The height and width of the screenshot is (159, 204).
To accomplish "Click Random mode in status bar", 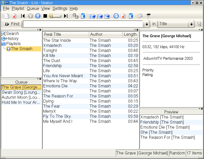I will [177, 153].
